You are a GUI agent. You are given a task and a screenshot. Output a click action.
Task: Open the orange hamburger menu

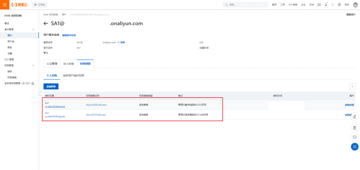[x=5, y=5]
